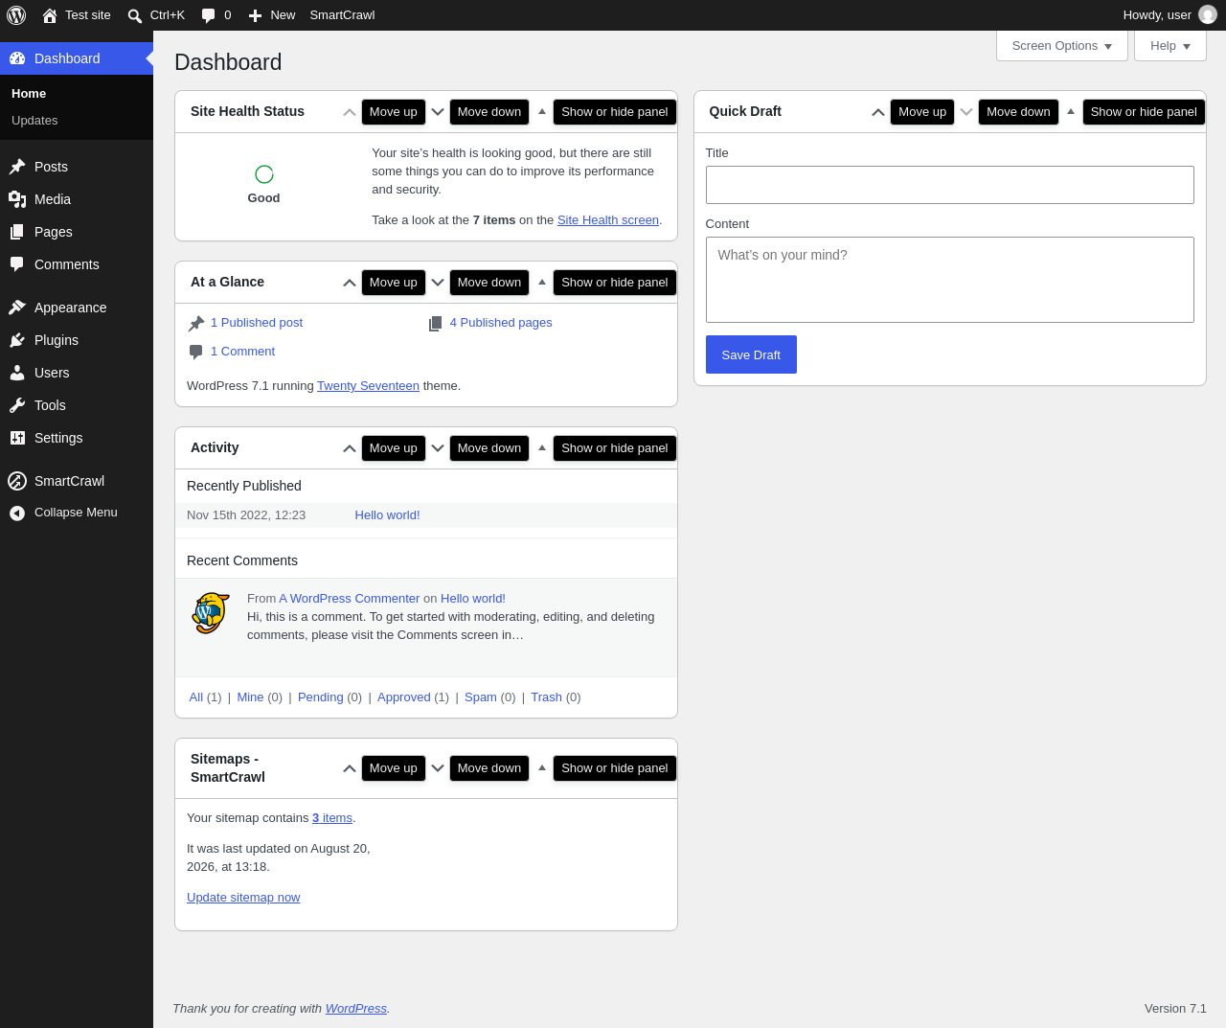Click the user avatar next to Howdy

(1208, 15)
